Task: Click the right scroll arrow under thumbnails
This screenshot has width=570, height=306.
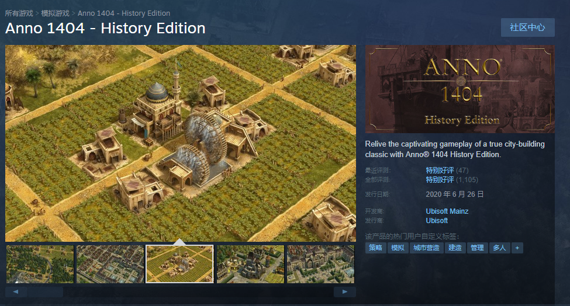Action: tap(344, 291)
